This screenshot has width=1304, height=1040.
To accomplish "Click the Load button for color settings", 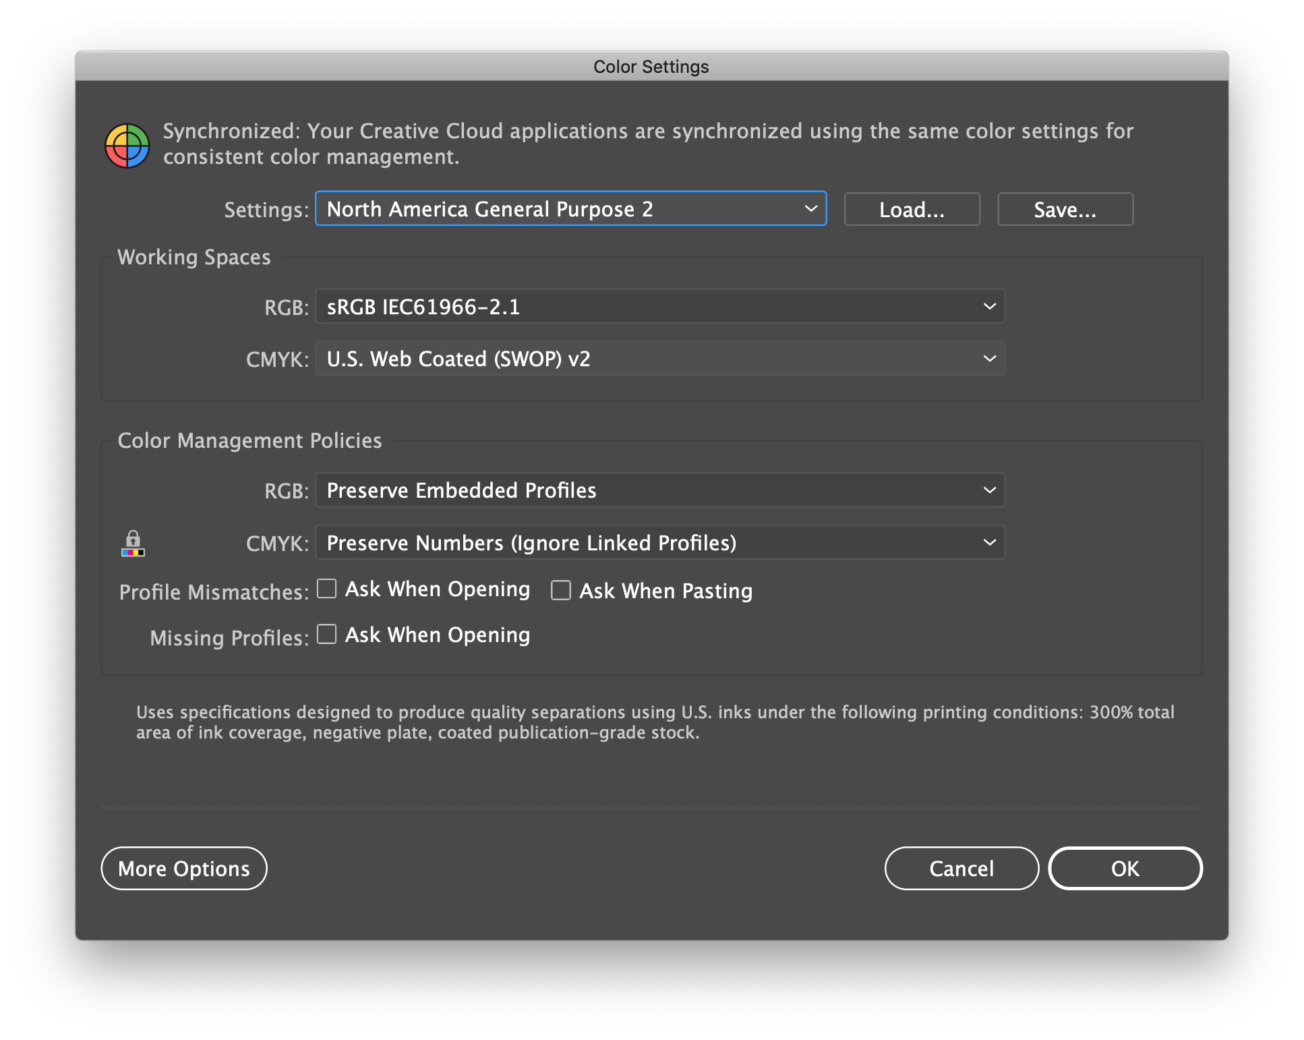I will pos(910,209).
